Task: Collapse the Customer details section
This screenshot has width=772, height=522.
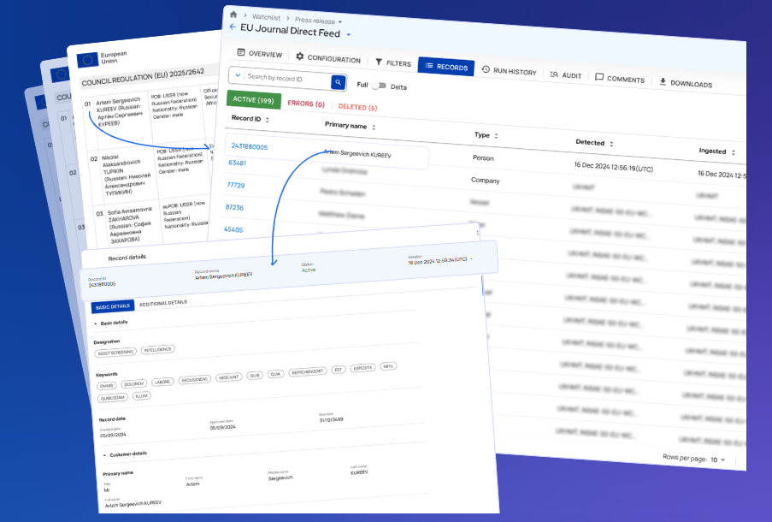Action: pos(105,455)
